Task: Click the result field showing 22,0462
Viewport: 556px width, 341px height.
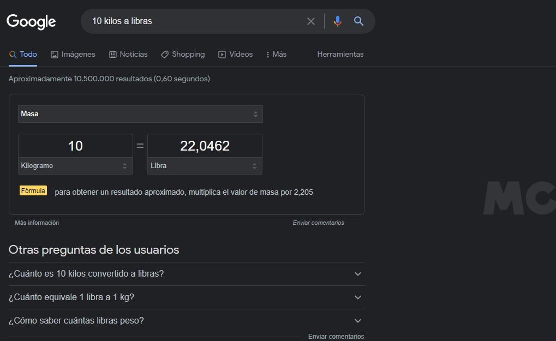Action: (x=205, y=146)
